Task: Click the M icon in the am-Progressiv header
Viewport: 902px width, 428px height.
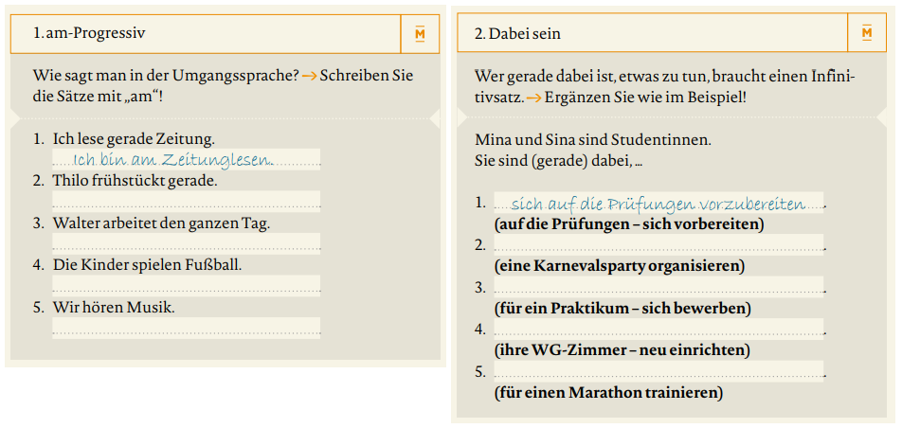Action: point(420,34)
